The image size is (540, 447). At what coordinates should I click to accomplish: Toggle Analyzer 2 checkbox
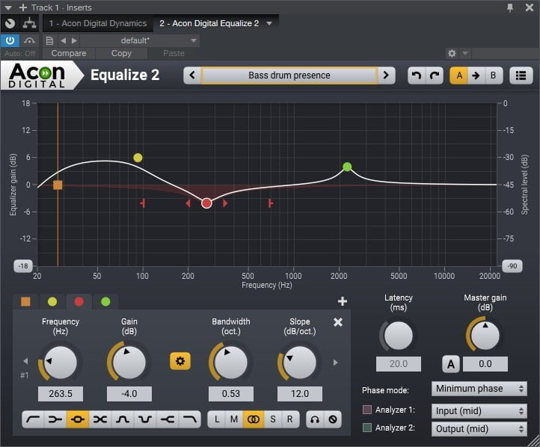[367, 428]
